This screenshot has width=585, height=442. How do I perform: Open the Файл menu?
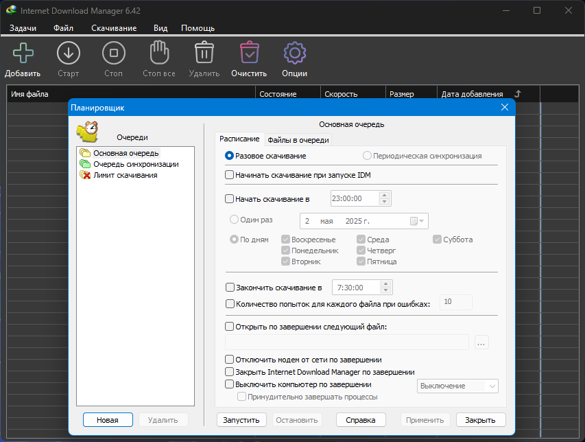click(x=63, y=28)
